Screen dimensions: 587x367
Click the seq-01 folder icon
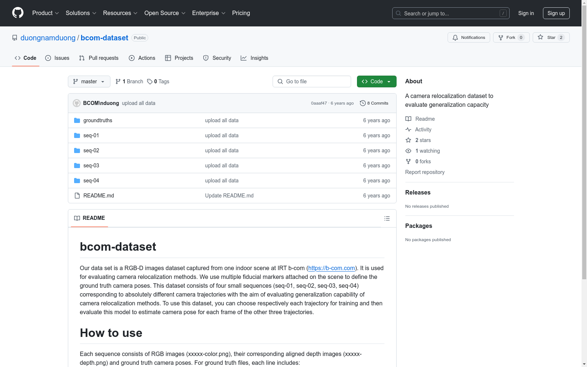pyautogui.click(x=77, y=135)
